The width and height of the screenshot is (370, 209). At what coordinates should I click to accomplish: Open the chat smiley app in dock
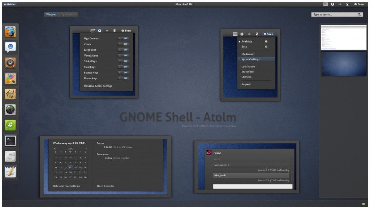click(x=10, y=47)
